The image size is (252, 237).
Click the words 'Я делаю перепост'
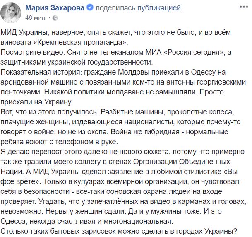pyautogui.click(x=31, y=152)
